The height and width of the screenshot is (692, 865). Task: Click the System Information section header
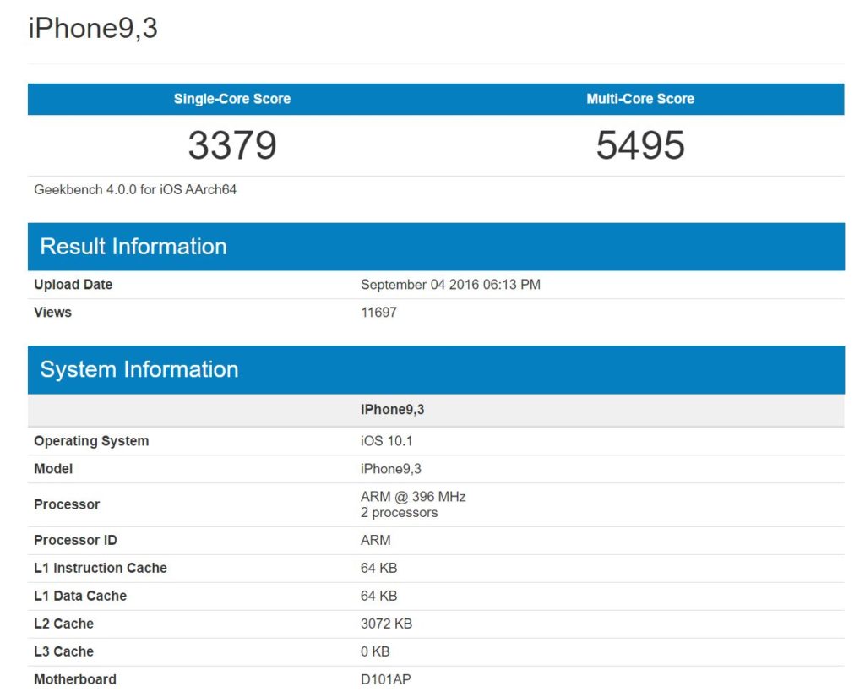point(139,369)
